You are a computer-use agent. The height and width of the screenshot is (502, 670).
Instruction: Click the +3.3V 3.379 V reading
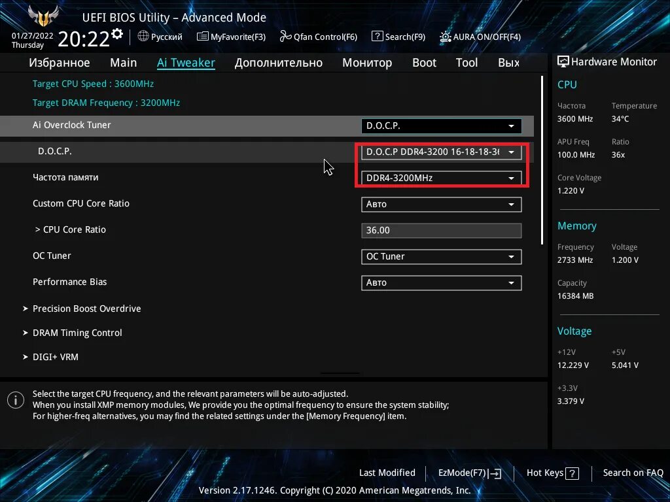[x=571, y=401]
